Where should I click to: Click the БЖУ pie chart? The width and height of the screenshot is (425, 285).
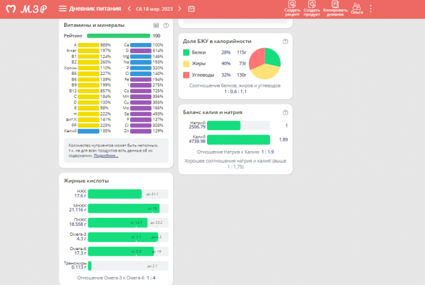point(264,64)
